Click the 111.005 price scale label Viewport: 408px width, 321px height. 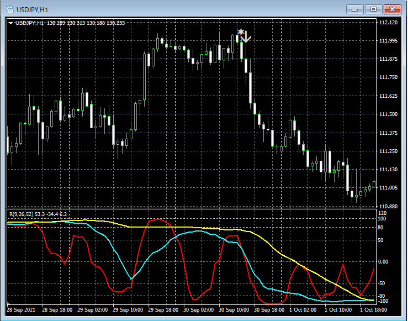(389, 188)
